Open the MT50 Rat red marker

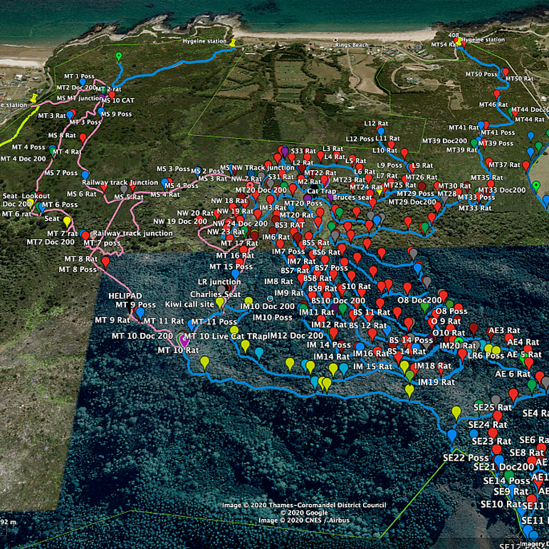click(x=506, y=73)
